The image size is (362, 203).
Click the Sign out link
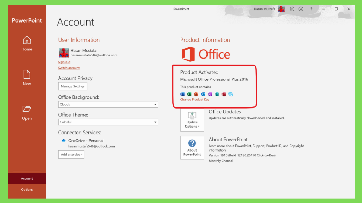(x=64, y=62)
